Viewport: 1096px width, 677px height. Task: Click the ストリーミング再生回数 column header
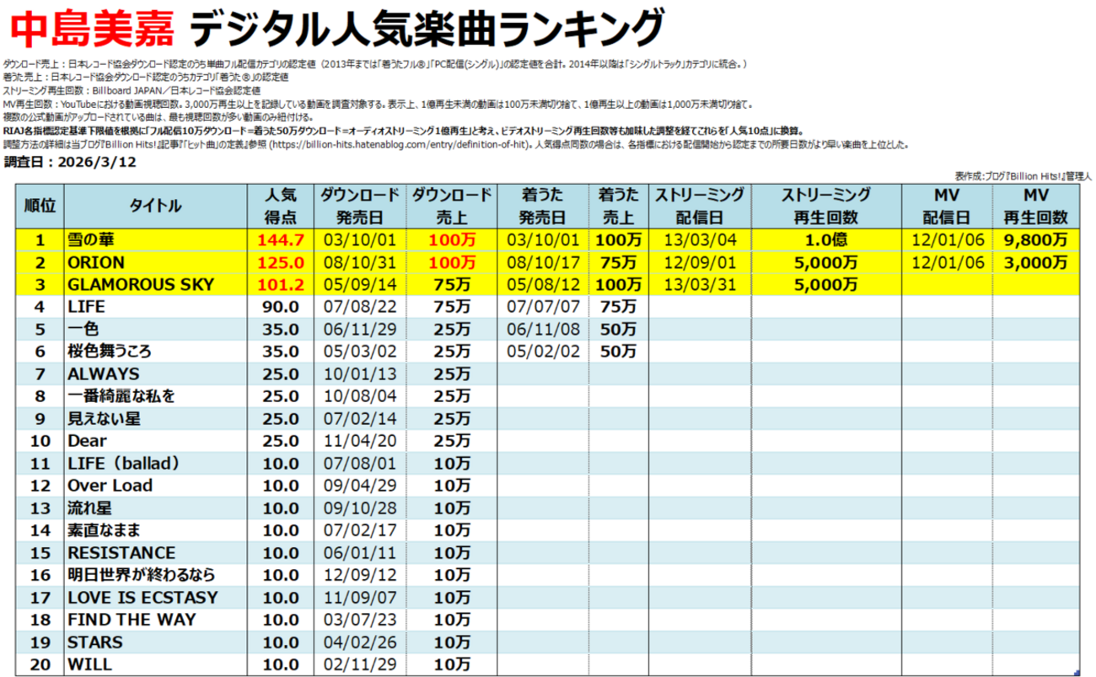click(x=825, y=206)
